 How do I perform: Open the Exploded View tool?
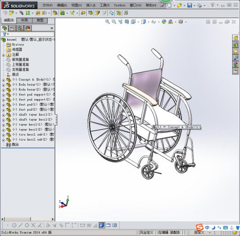(x=97, y=13)
